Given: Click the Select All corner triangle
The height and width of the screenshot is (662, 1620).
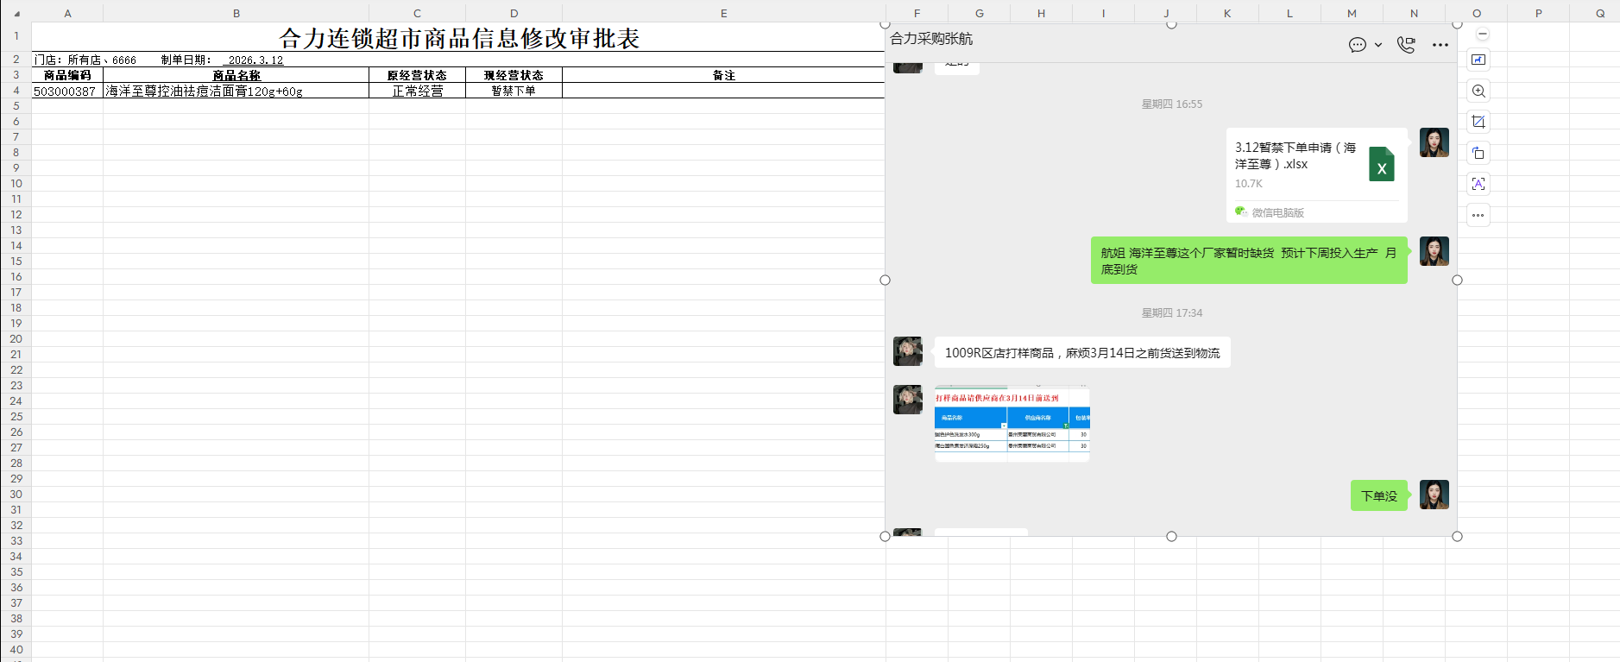Looking at the screenshot, I should (x=16, y=14).
